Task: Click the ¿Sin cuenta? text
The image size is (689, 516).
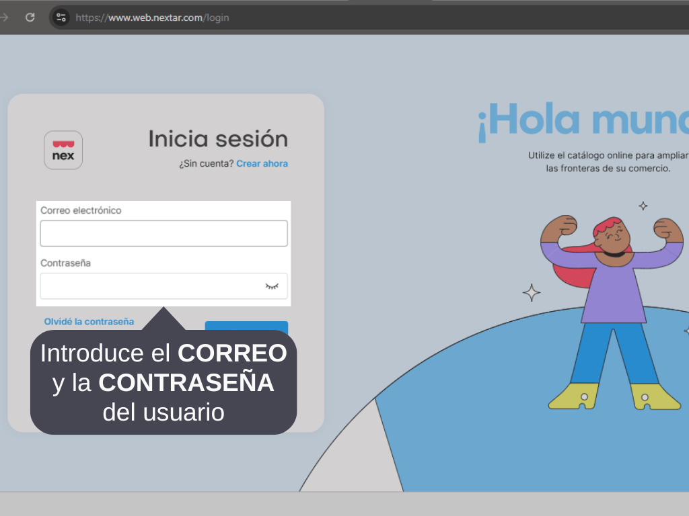Action: (x=206, y=164)
